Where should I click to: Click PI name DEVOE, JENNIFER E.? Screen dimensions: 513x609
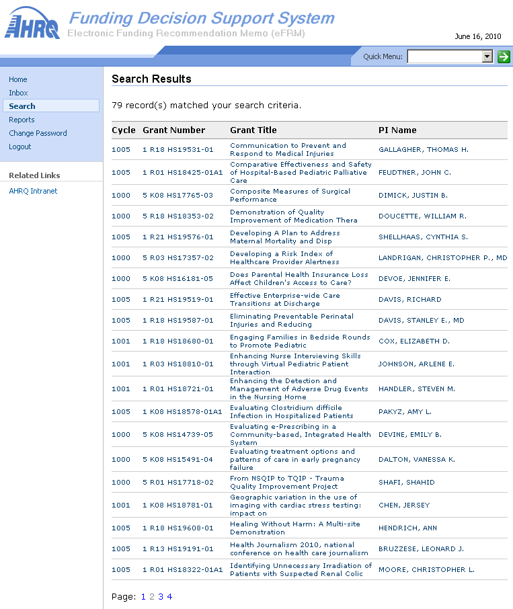(414, 279)
